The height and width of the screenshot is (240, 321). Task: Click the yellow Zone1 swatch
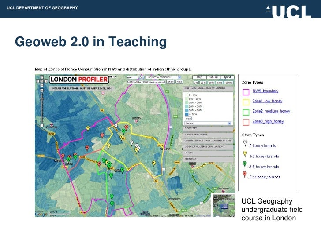246,102
